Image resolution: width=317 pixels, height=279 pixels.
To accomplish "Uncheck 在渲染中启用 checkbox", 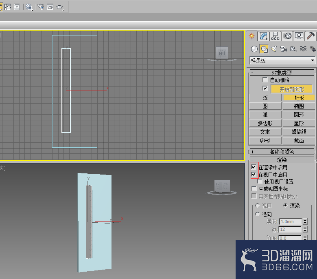I will point(254,167).
